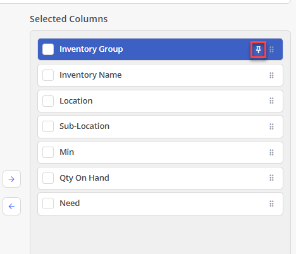Check the Inventory Group checkbox
This screenshot has height=254, width=296.
[x=48, y=49]
